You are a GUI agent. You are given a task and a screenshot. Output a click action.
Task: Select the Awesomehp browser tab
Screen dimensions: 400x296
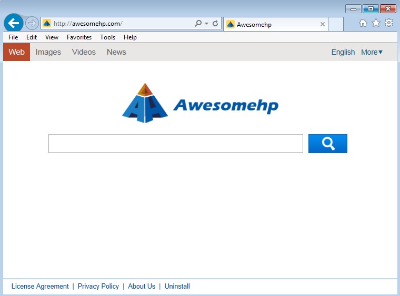[275, 24]
